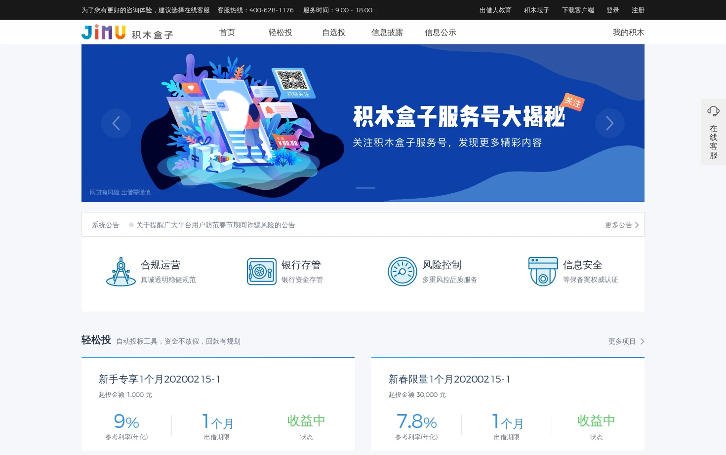Open the 在线客服 headset widget
Image resolution: width=726 pixels, height=455 pixels.
tap(714, 132)
